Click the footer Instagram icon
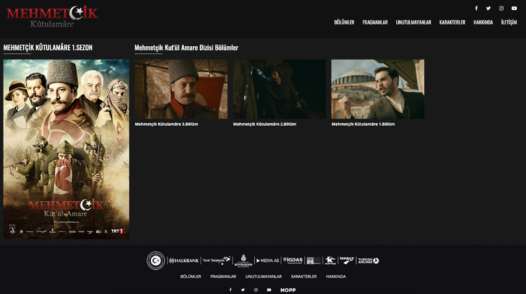The width and height of the screenshot is (526, 294). click(256, 290)
